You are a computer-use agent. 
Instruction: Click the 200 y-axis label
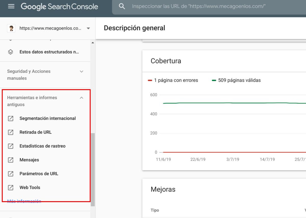tap(154, 133)
